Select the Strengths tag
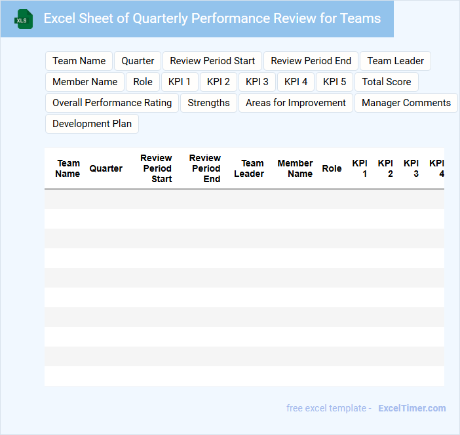The image size is (460, 435). pyautogui.click(x=208, y=103)
